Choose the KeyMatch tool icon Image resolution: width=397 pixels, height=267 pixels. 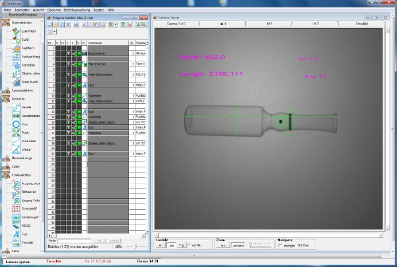[16, 48]
